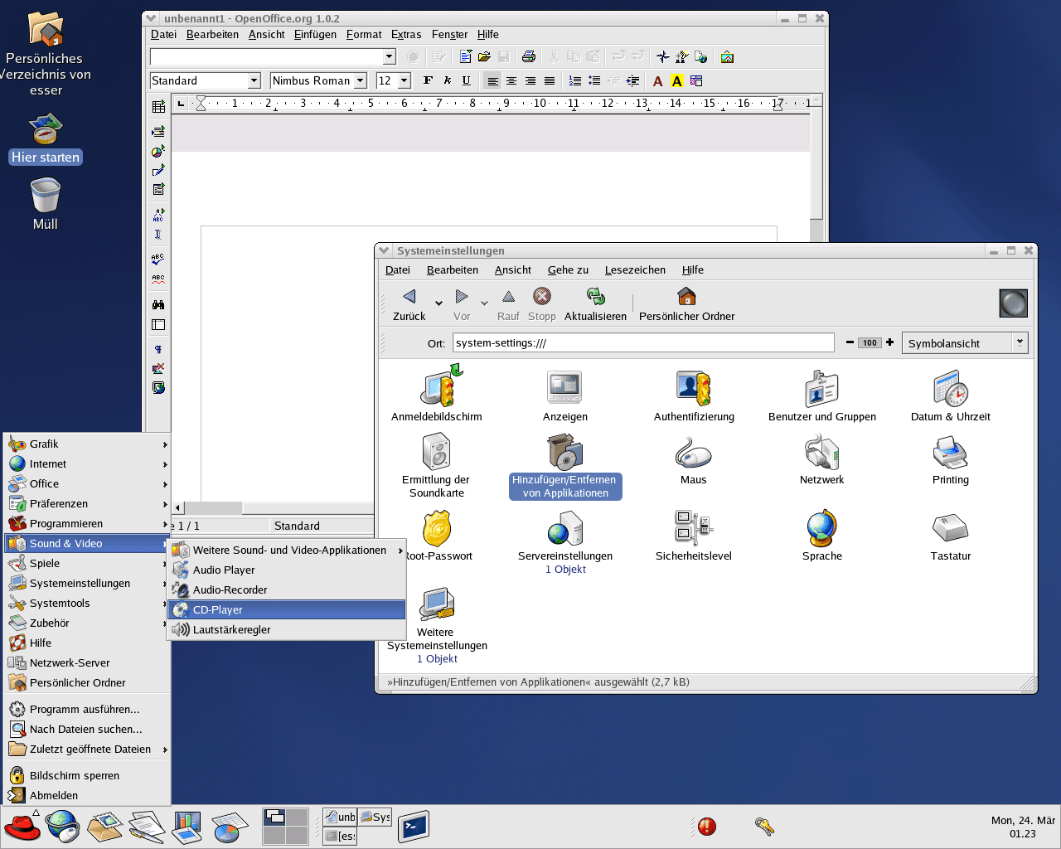Open the font size dropdown
The width and height of the screenshot is (1061, 849).
(405, 80)
